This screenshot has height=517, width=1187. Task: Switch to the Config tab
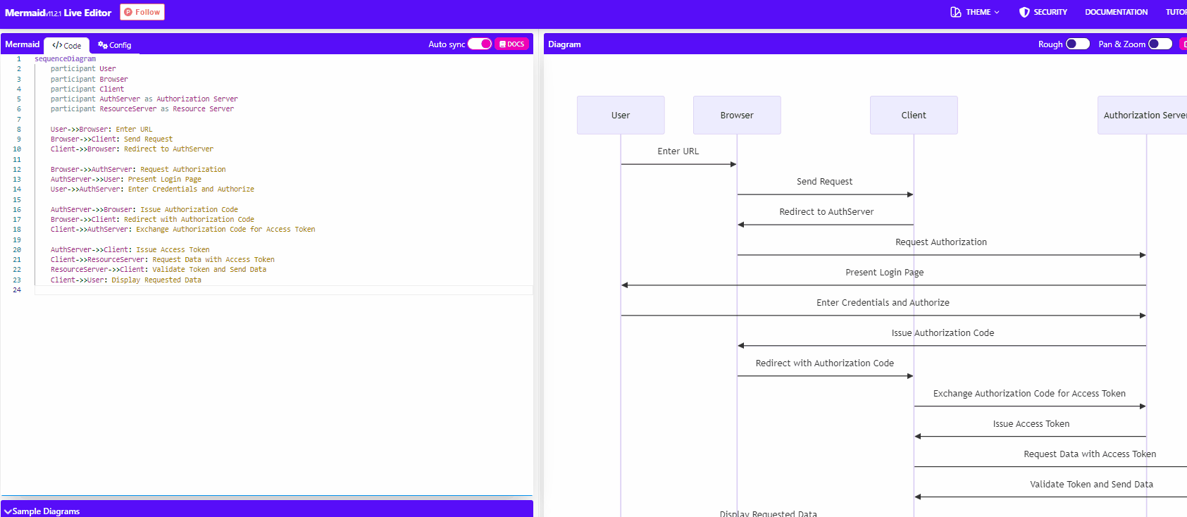pos(114,45)
